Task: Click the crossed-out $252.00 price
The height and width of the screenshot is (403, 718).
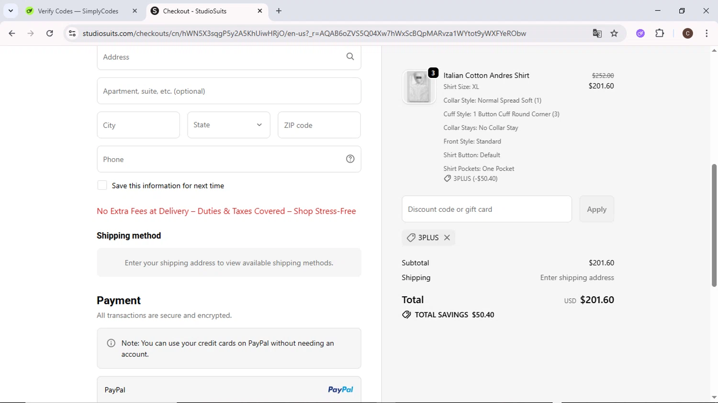Action: pyautogui.click(x=603, y=76)
